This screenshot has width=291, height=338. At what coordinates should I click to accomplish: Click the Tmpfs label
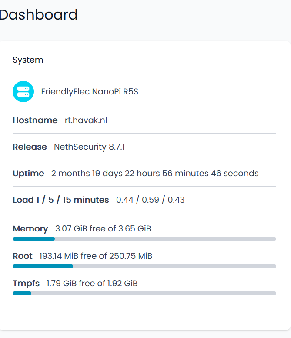pos(26,283)
